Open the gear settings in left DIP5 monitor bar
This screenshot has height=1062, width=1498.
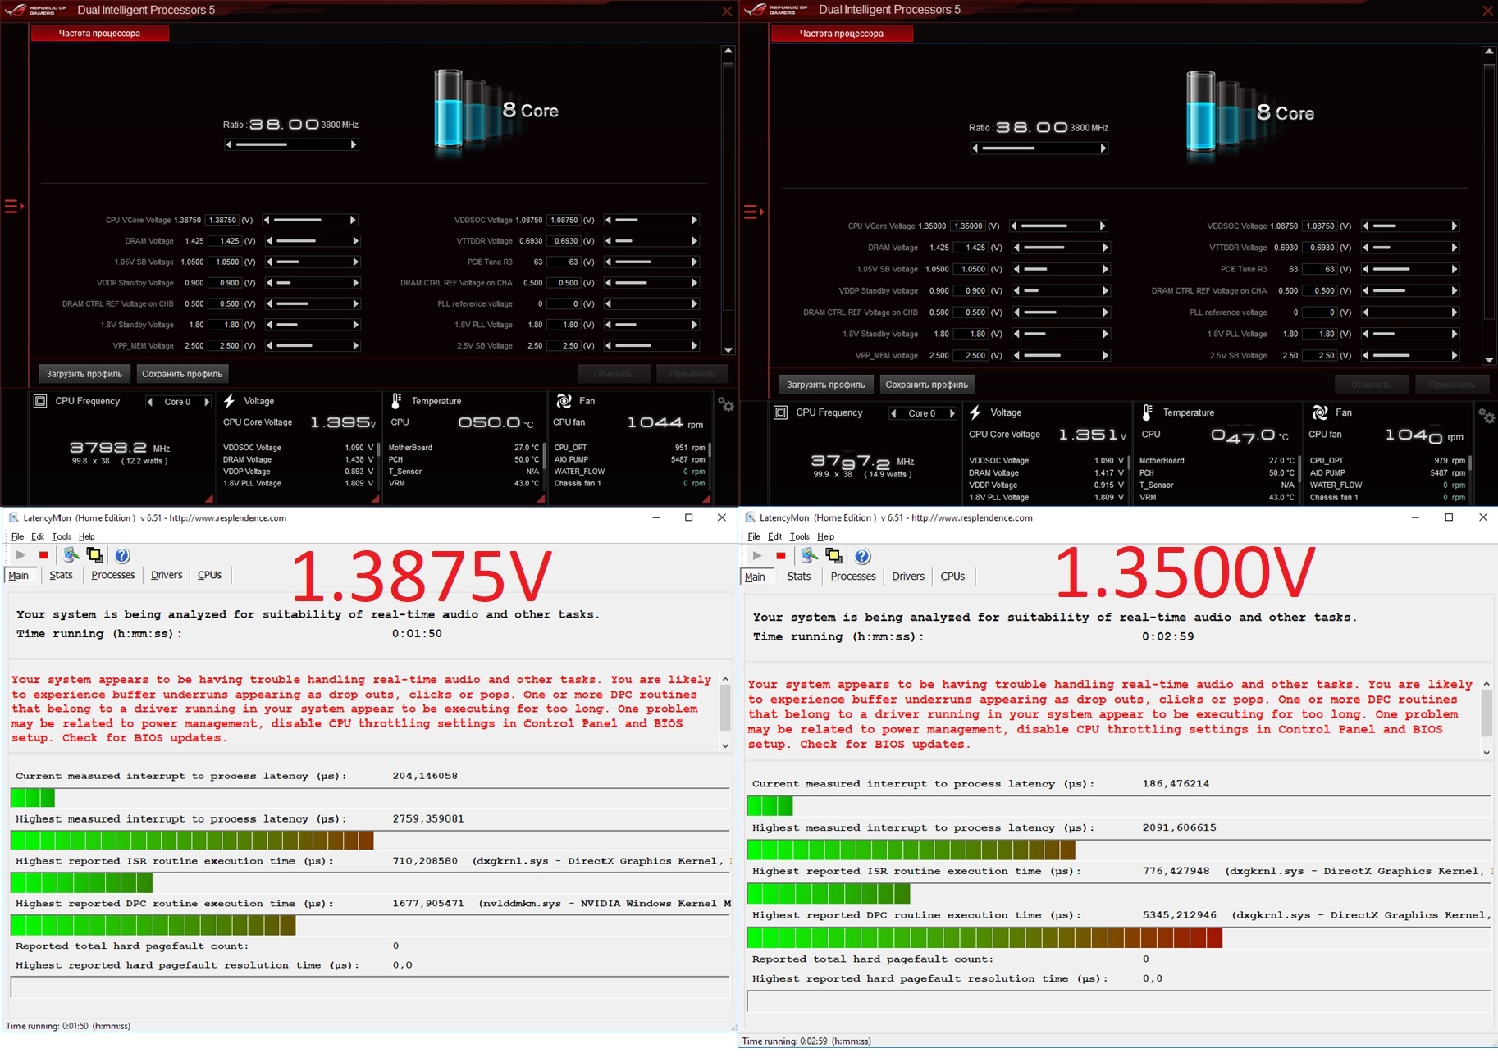tap(726, 404)
